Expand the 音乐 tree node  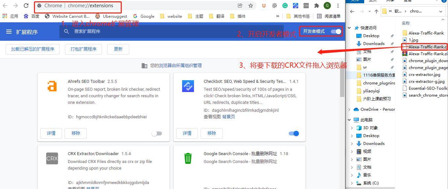(x=352, y=175)
